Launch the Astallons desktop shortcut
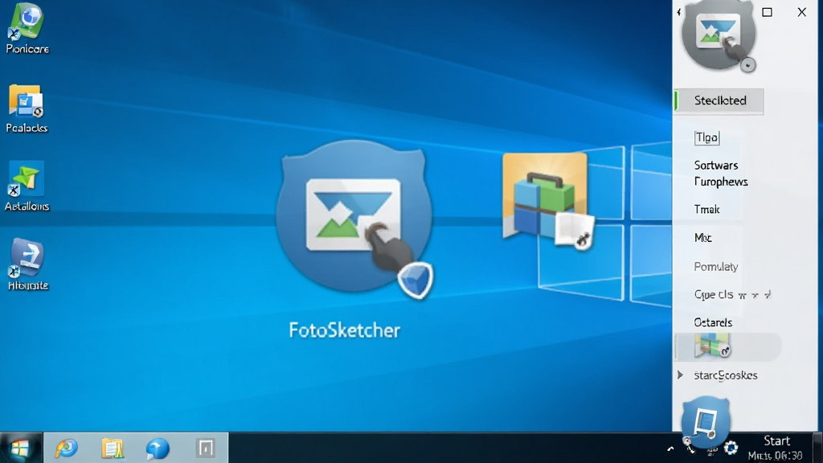Viewport: 823px width, 463px height. (x=27, y=186)
